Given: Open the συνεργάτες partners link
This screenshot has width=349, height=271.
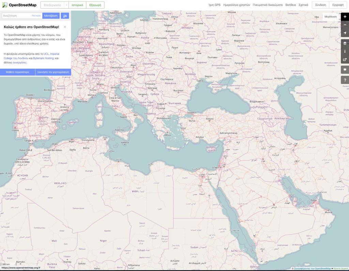Looking at the screenshot, I should (19, 62).
